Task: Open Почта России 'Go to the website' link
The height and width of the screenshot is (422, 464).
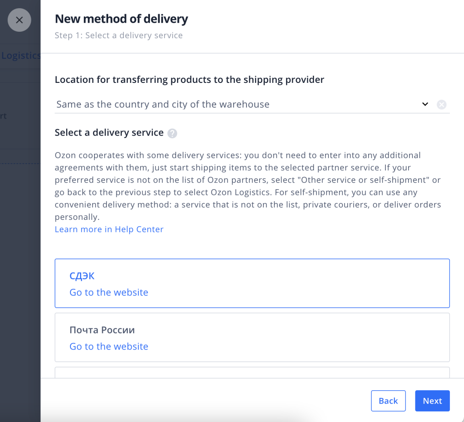Action: pyautogui.click(x=109, y=346)
